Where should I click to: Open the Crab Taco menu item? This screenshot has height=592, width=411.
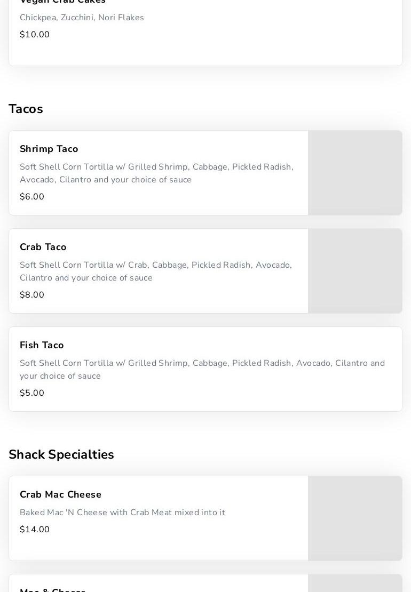43,247
